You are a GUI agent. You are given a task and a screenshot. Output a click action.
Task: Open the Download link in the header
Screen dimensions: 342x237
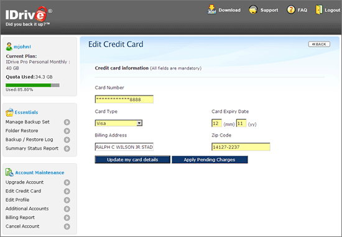(x=229, y=10)
